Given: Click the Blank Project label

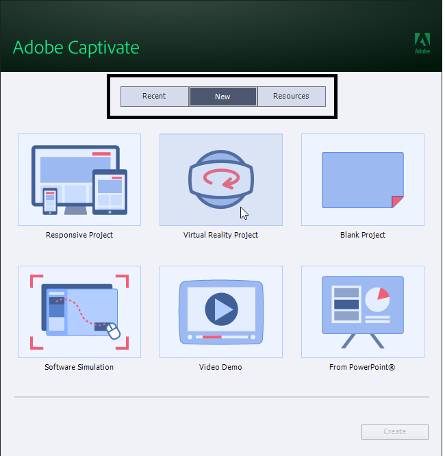Looking at the screenshot, I should pos(363,235).
